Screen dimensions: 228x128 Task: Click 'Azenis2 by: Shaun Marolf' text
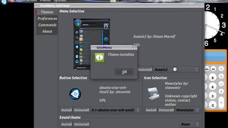point(154,36)
